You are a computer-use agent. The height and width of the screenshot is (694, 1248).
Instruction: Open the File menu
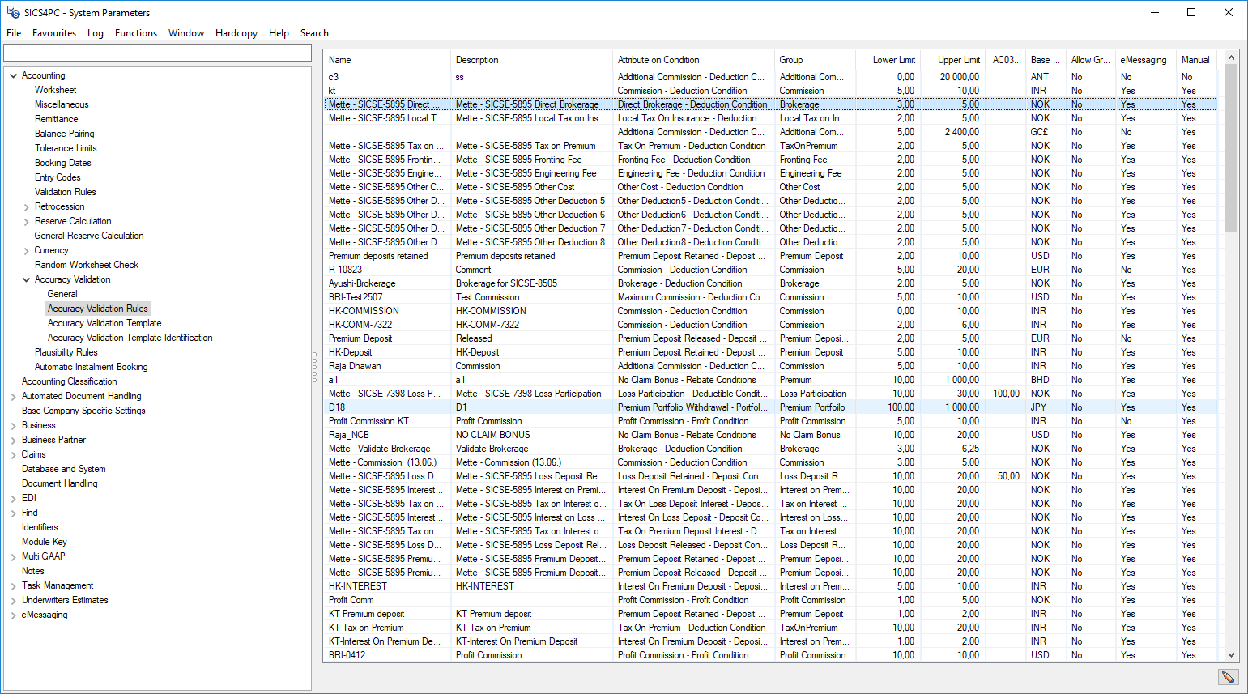pos(13,33)
